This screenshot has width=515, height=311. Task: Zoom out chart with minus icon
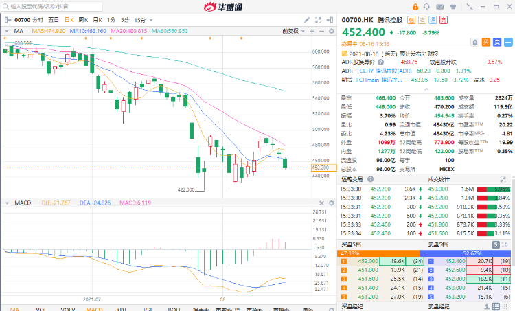click(x=321, y=31)
